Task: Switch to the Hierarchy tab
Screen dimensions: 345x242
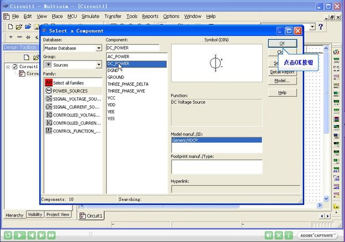Action: [x=14, y=215]
